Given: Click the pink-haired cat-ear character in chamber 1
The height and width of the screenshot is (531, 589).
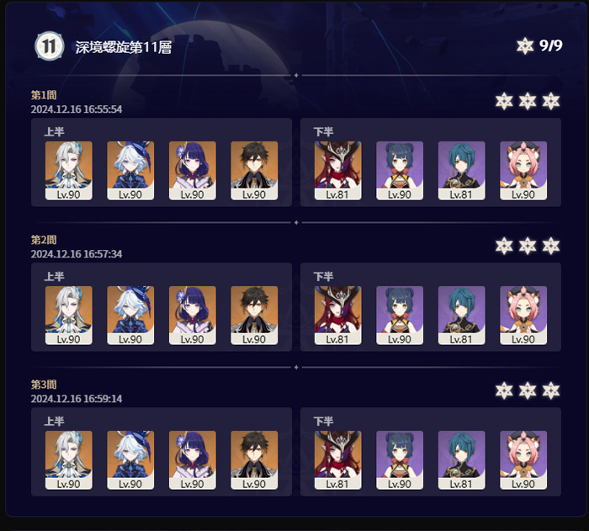Looking at the screenshot, I should pos(523,170).
